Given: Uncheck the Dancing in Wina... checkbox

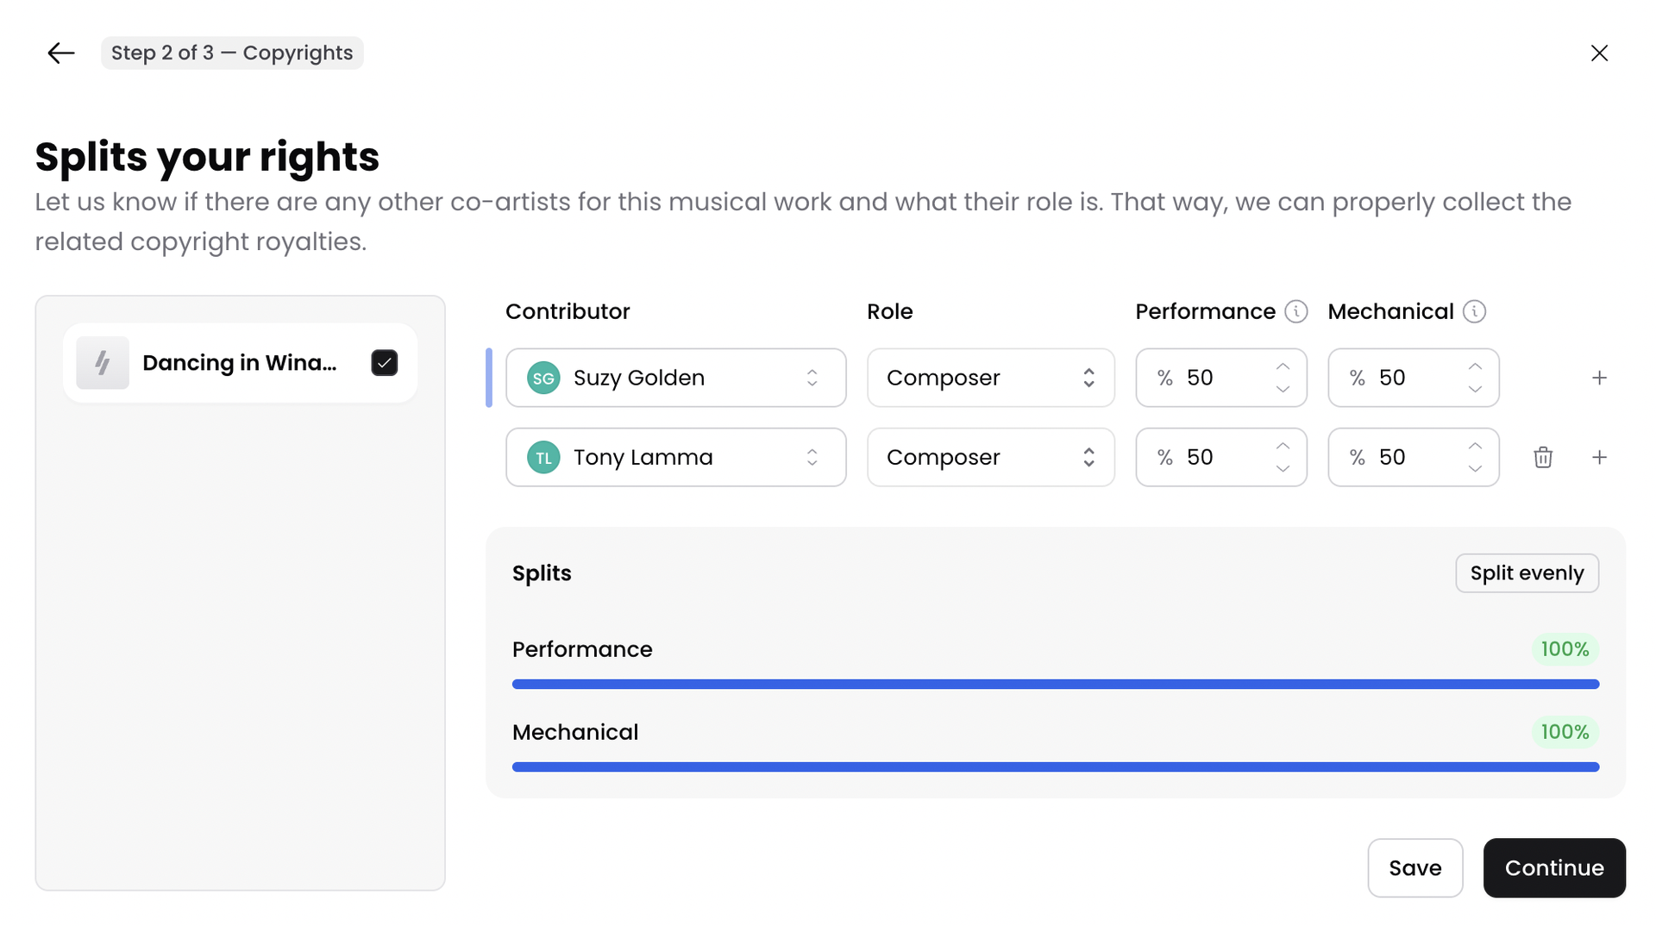Looking at the screenshot, I should [x=384, y=363].
